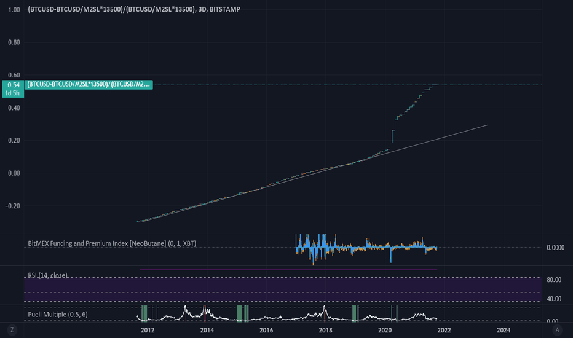Select the purple horizontal RSI line

[288, 270]
